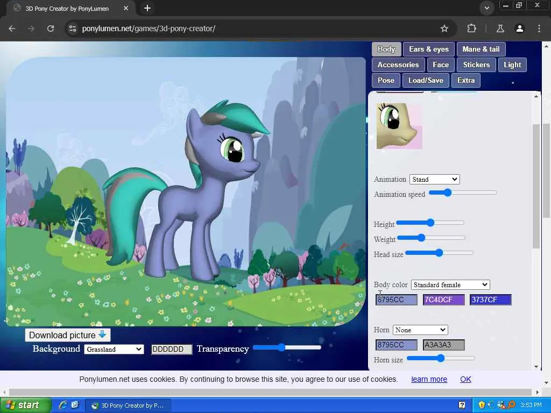Screen dimensions: 551x413
Task: Open the Extra tab
Action: (x=465, y=81)
